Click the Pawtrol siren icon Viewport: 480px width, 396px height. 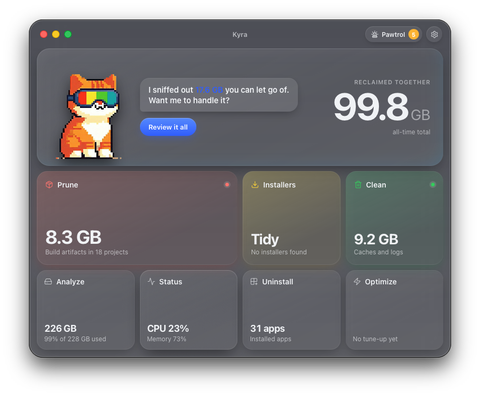pos(375,34)
